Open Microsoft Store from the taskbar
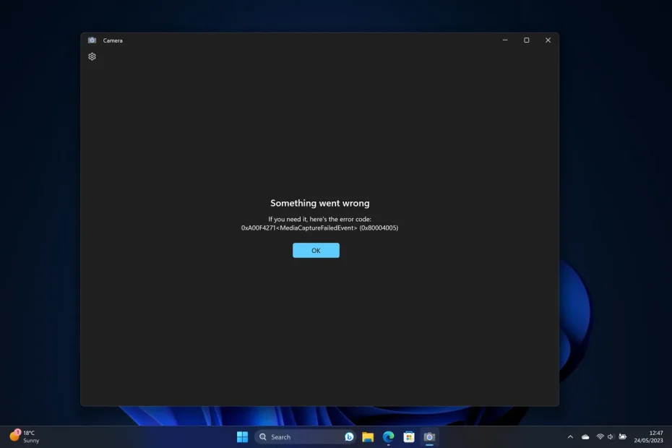This screenshot has width=672, height=448. pos(408,436)
